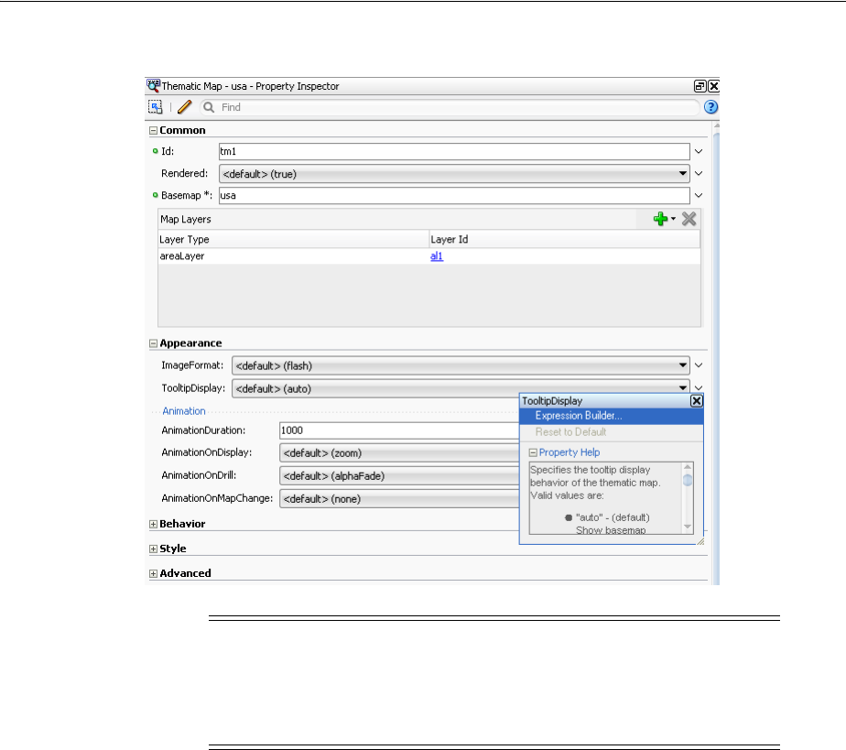Image resolution: width=846 pixels, height=750 pixels.
Task: Collapse the Appearance section
Action: click(x=153, y=343)
